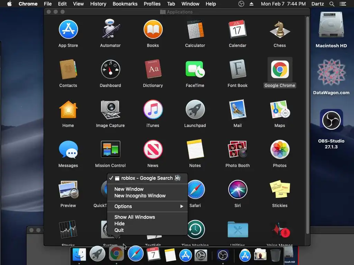Open Notification Center list icon
This screenshot has height=265, width=354.
pos(343,4)
